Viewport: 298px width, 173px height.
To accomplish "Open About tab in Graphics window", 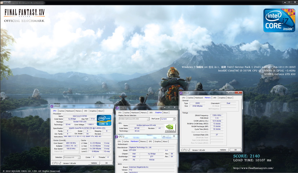I will (166, 113).
